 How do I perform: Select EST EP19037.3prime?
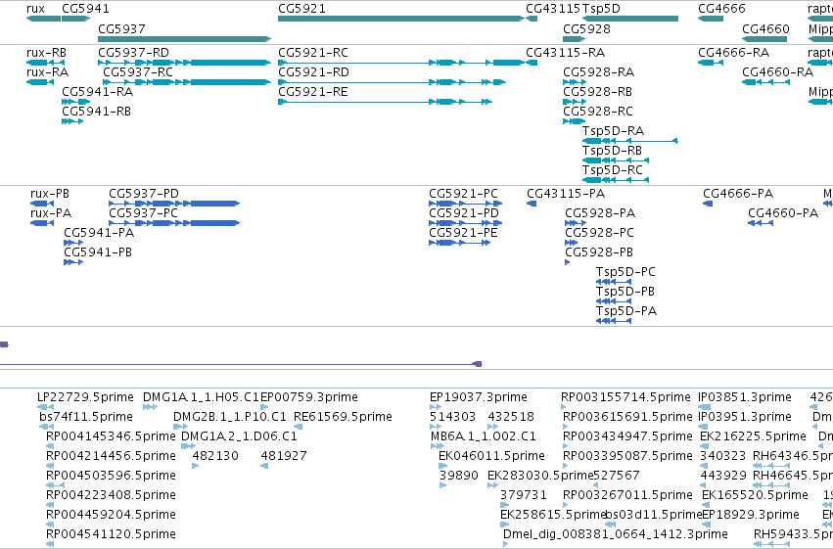[479, 397]
